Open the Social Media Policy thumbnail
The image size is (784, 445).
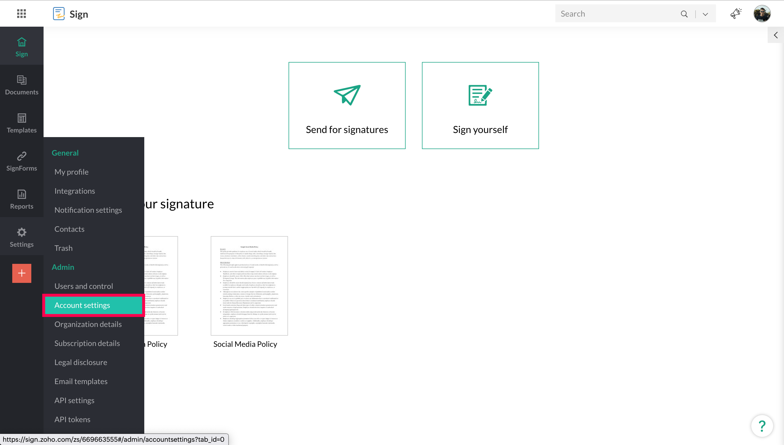(x=249, y=285)
